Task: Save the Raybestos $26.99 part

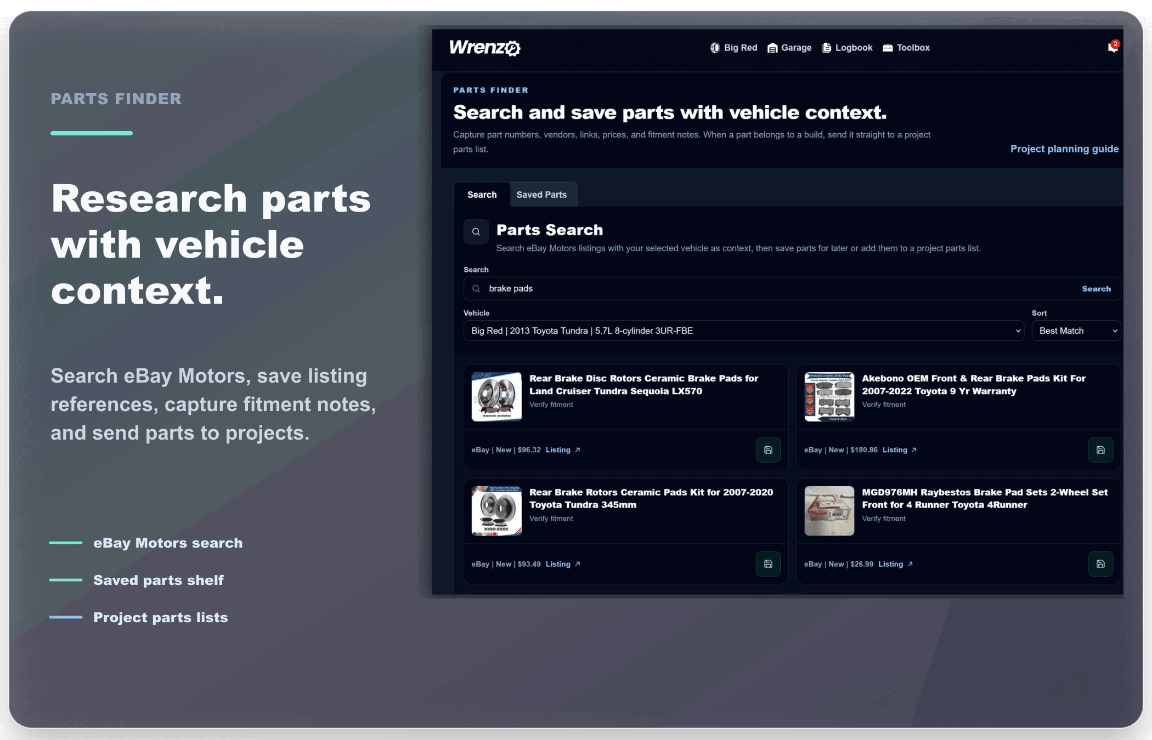Action: 1100,564
